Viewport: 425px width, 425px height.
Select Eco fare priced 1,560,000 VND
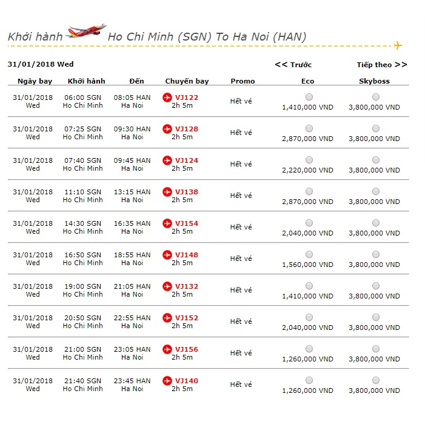(309, 254)
